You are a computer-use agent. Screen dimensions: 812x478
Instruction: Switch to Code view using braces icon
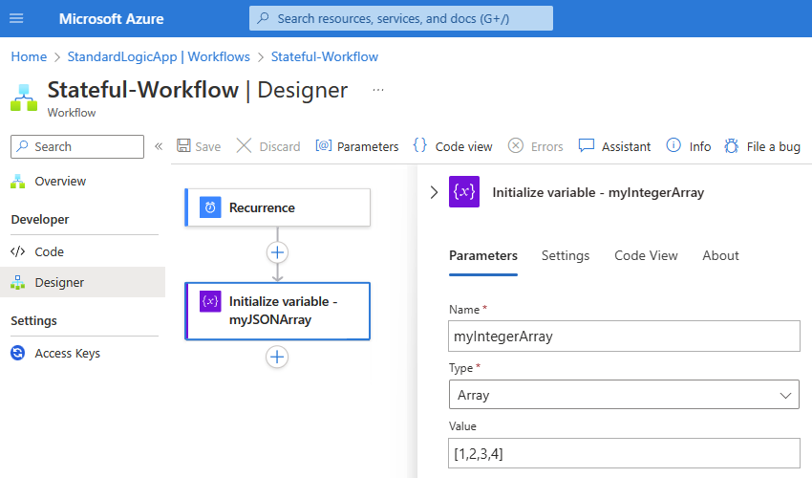420,146
